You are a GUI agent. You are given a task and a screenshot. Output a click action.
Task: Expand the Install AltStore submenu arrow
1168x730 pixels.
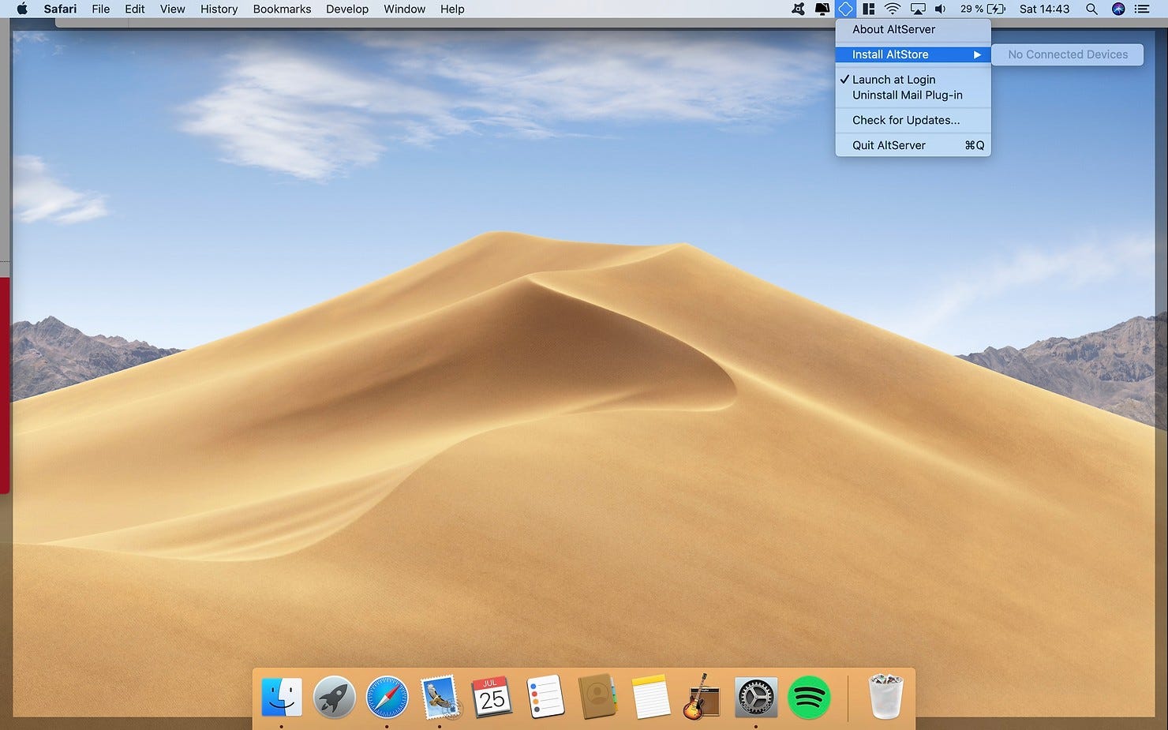click(x=977, y=54)
